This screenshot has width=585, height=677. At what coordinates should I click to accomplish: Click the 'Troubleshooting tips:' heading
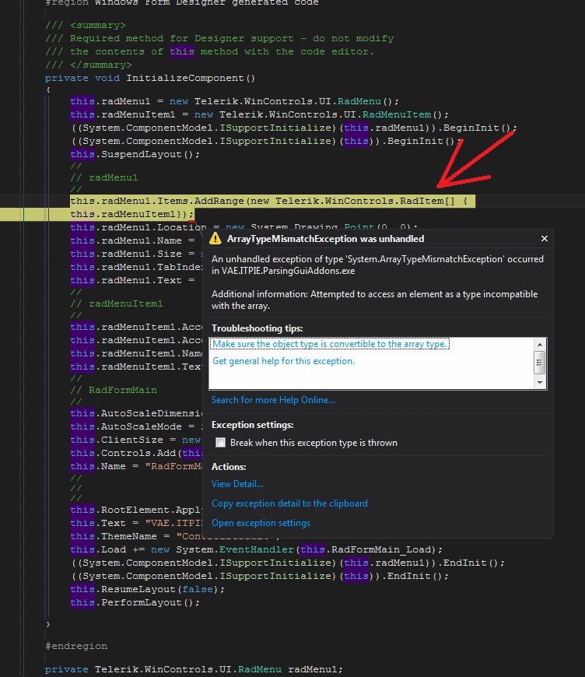click(x=257, y=328)
